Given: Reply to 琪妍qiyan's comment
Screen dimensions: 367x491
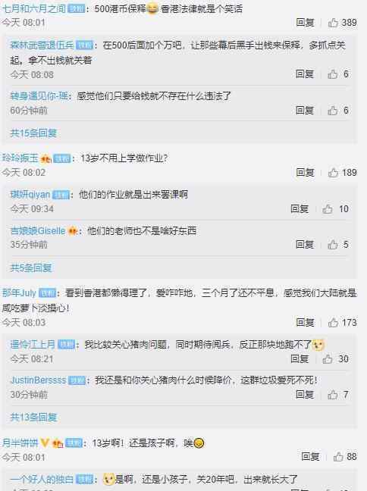Looking at the screenshot, I should [x=300, y=209].
